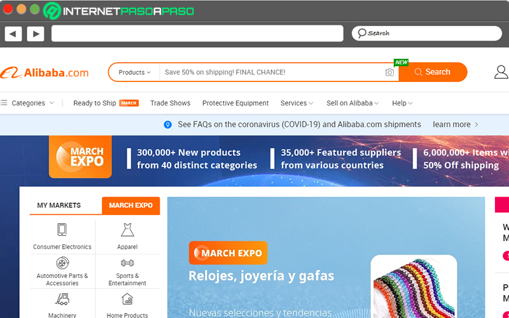Screen dimensions: 509x318
Task: Select Apparel dress icon
Action: (x=127, y=230)
